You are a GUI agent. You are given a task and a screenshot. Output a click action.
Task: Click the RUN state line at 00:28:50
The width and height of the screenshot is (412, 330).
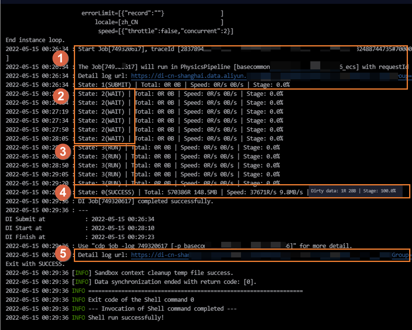click(x=143, y=165)
